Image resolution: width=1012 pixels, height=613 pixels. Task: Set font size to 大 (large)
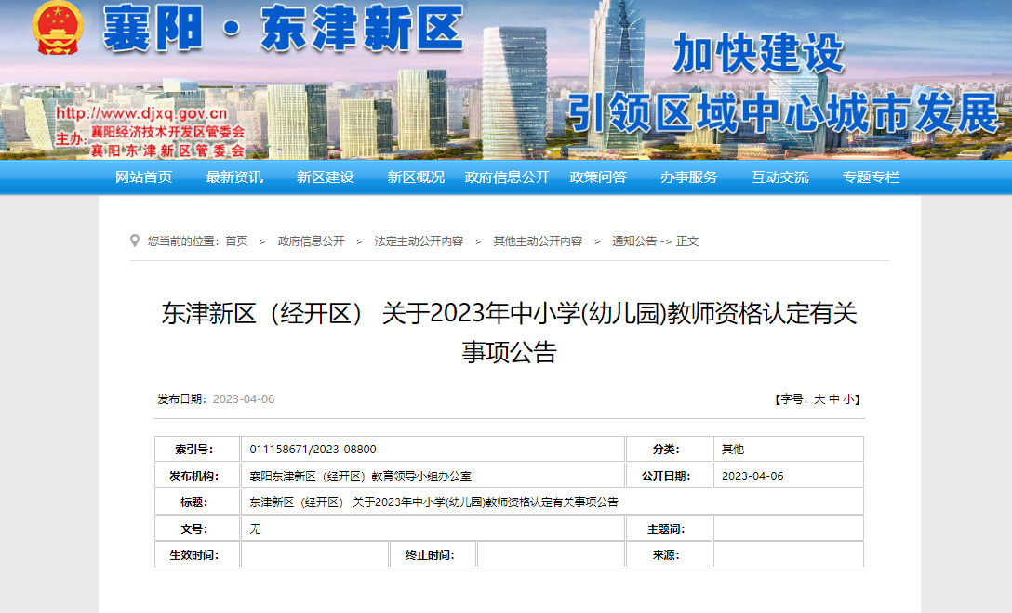point(819,399)
